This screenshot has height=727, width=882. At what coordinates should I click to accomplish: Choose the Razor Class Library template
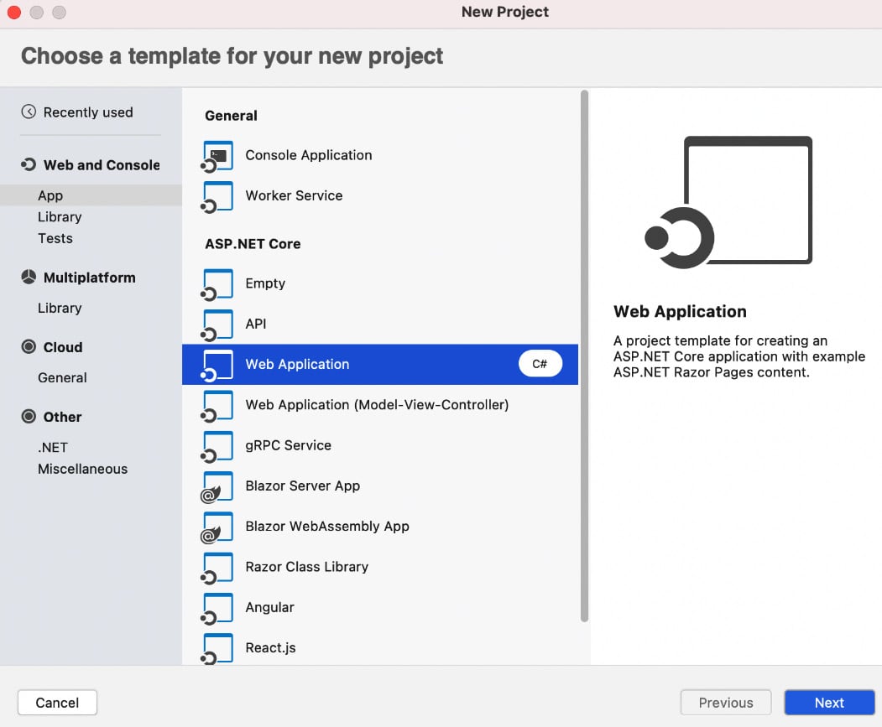click(x=380, y=567)
